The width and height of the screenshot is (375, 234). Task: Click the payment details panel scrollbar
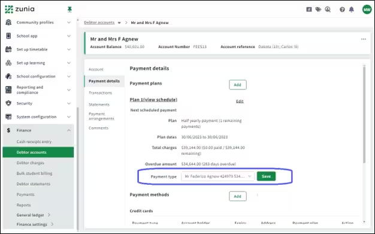click(364, 115)
